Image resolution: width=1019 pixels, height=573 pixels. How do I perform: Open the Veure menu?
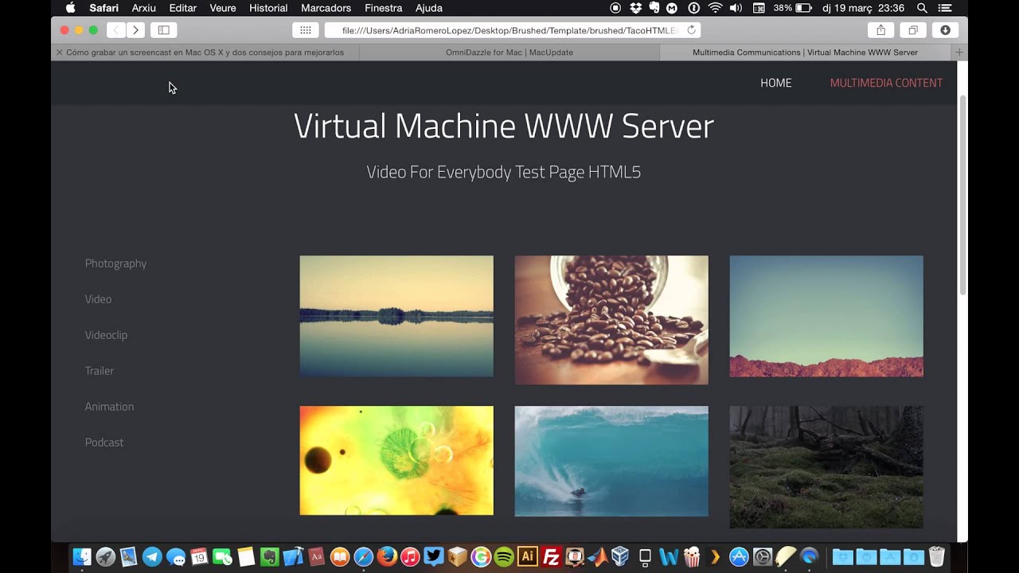(x=223, y=8)
